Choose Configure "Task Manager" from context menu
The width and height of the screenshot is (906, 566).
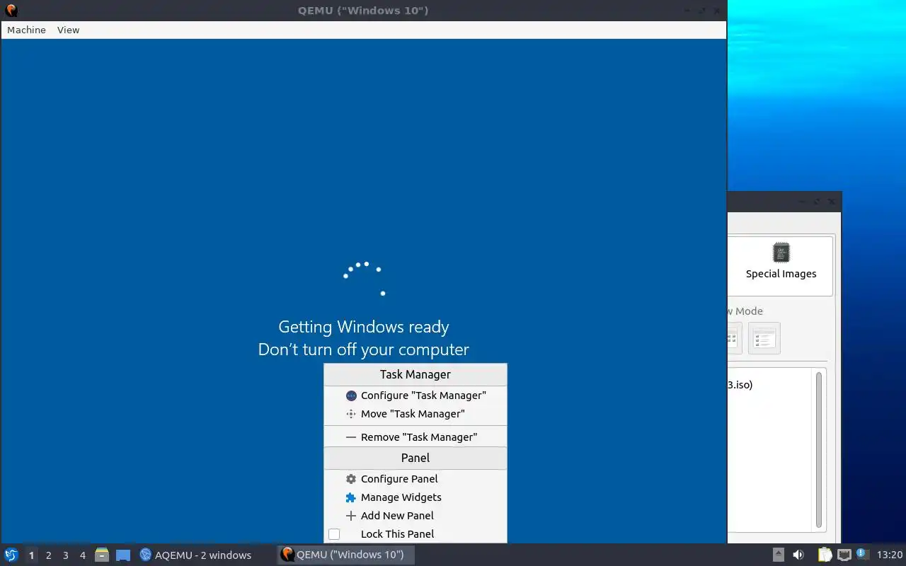tap(415, 395)
